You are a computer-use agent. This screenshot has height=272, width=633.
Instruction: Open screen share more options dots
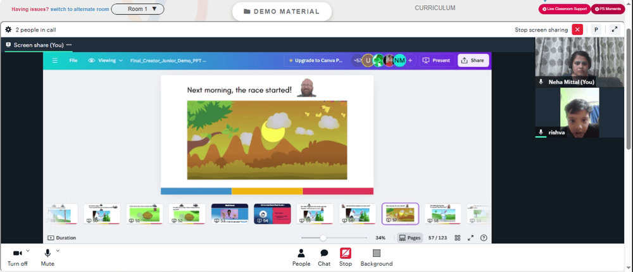pyautogui.click(x=69, y=45)
